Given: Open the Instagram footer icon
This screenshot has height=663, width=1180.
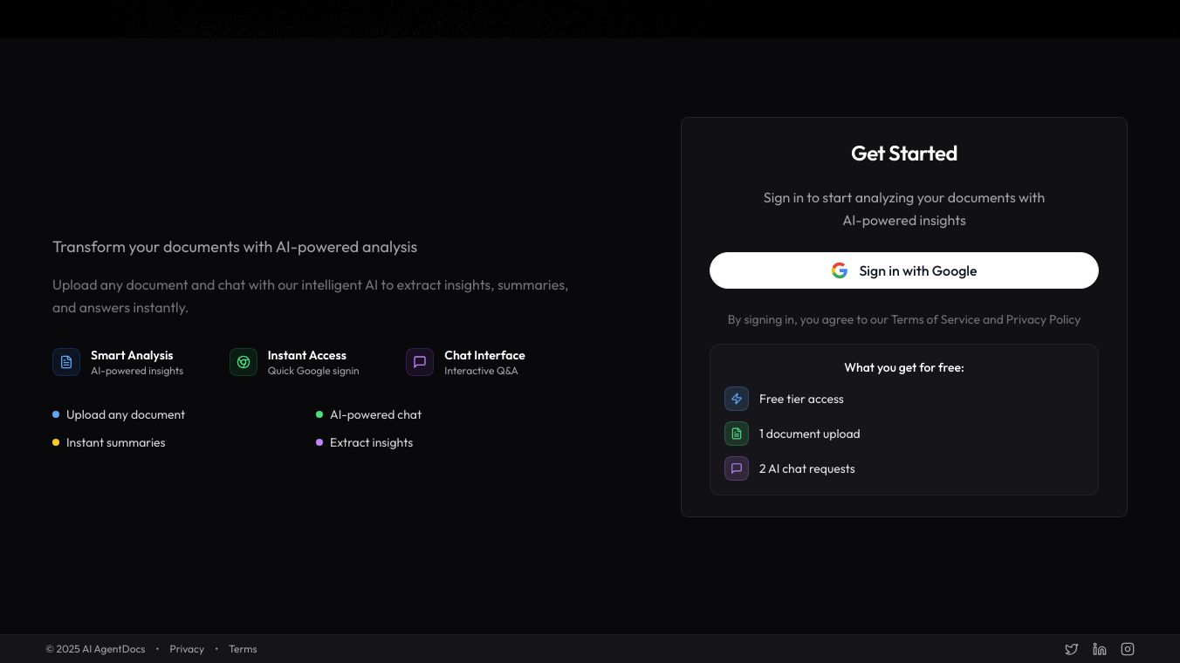Looking at the screenshot, I should tap(1128, 649).
